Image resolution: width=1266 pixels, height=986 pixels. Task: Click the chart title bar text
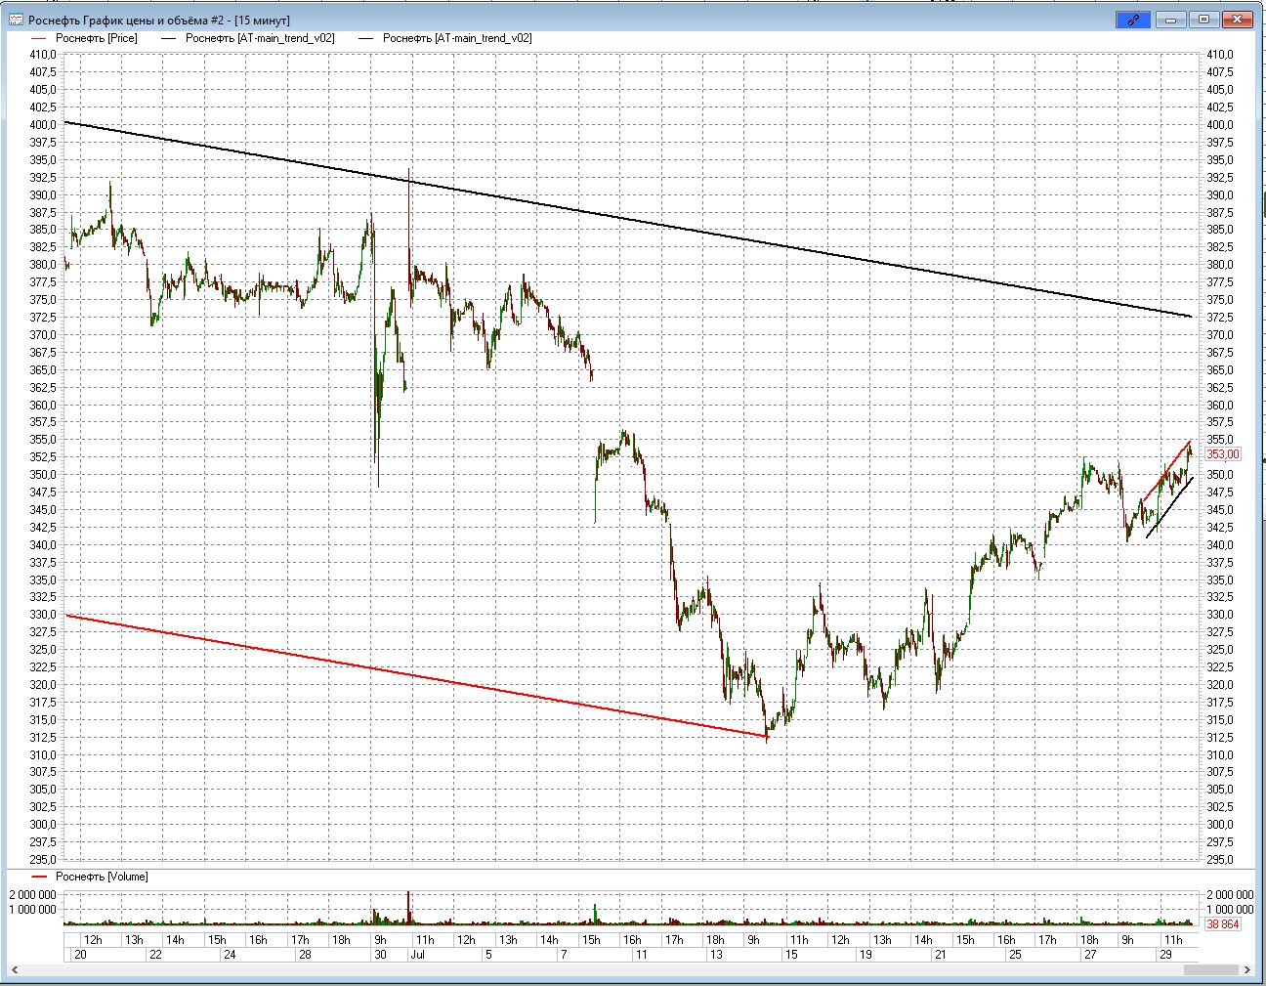[158, 20]
